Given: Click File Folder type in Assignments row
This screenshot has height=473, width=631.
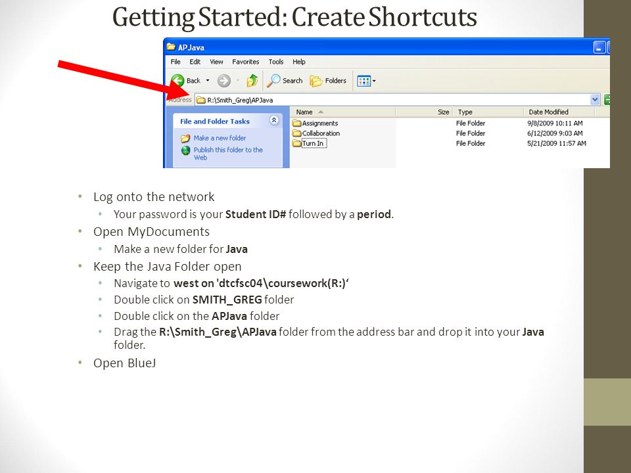Looking at the screenshot, I should [x=471, y=123].
